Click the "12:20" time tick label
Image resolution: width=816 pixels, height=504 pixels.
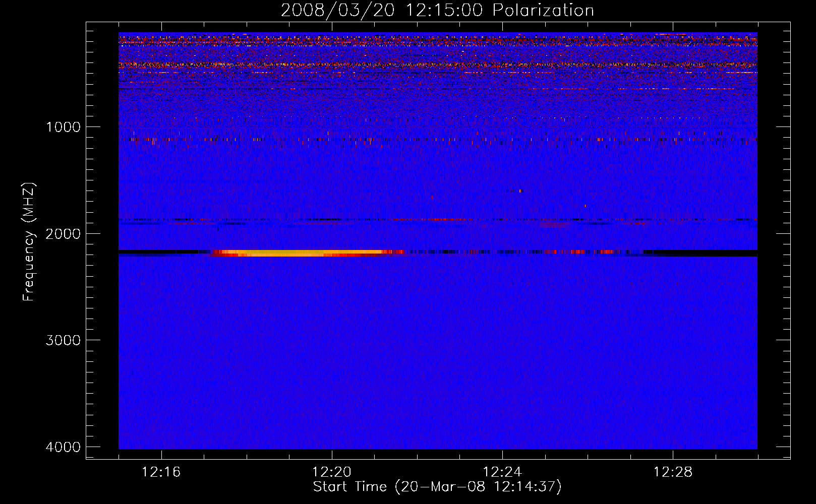pos(332,472)
